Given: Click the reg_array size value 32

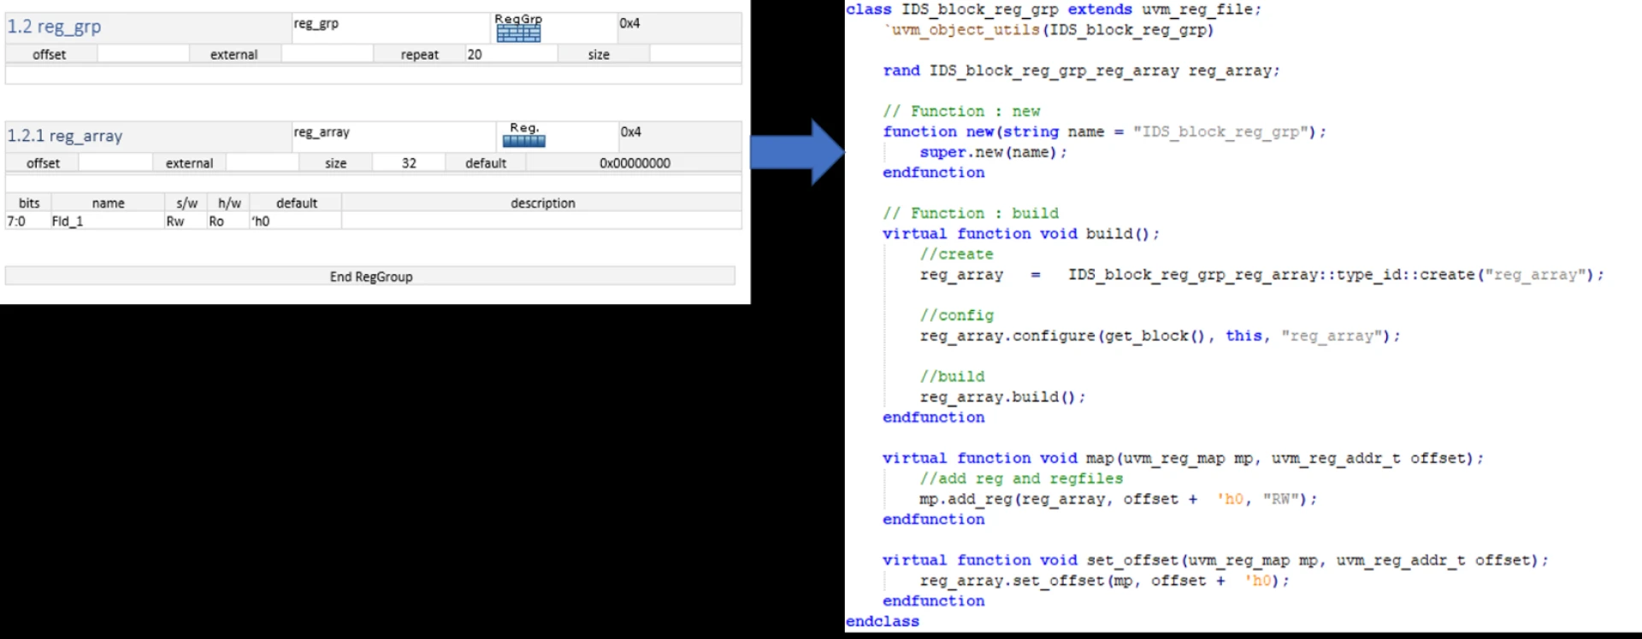Looking at the screenshot, I should tap(409, 163).
